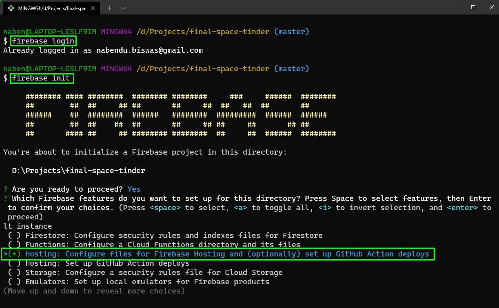Open the terminal profiles dropdown chevron
The image size is (499, 308).
click(123, 8)
